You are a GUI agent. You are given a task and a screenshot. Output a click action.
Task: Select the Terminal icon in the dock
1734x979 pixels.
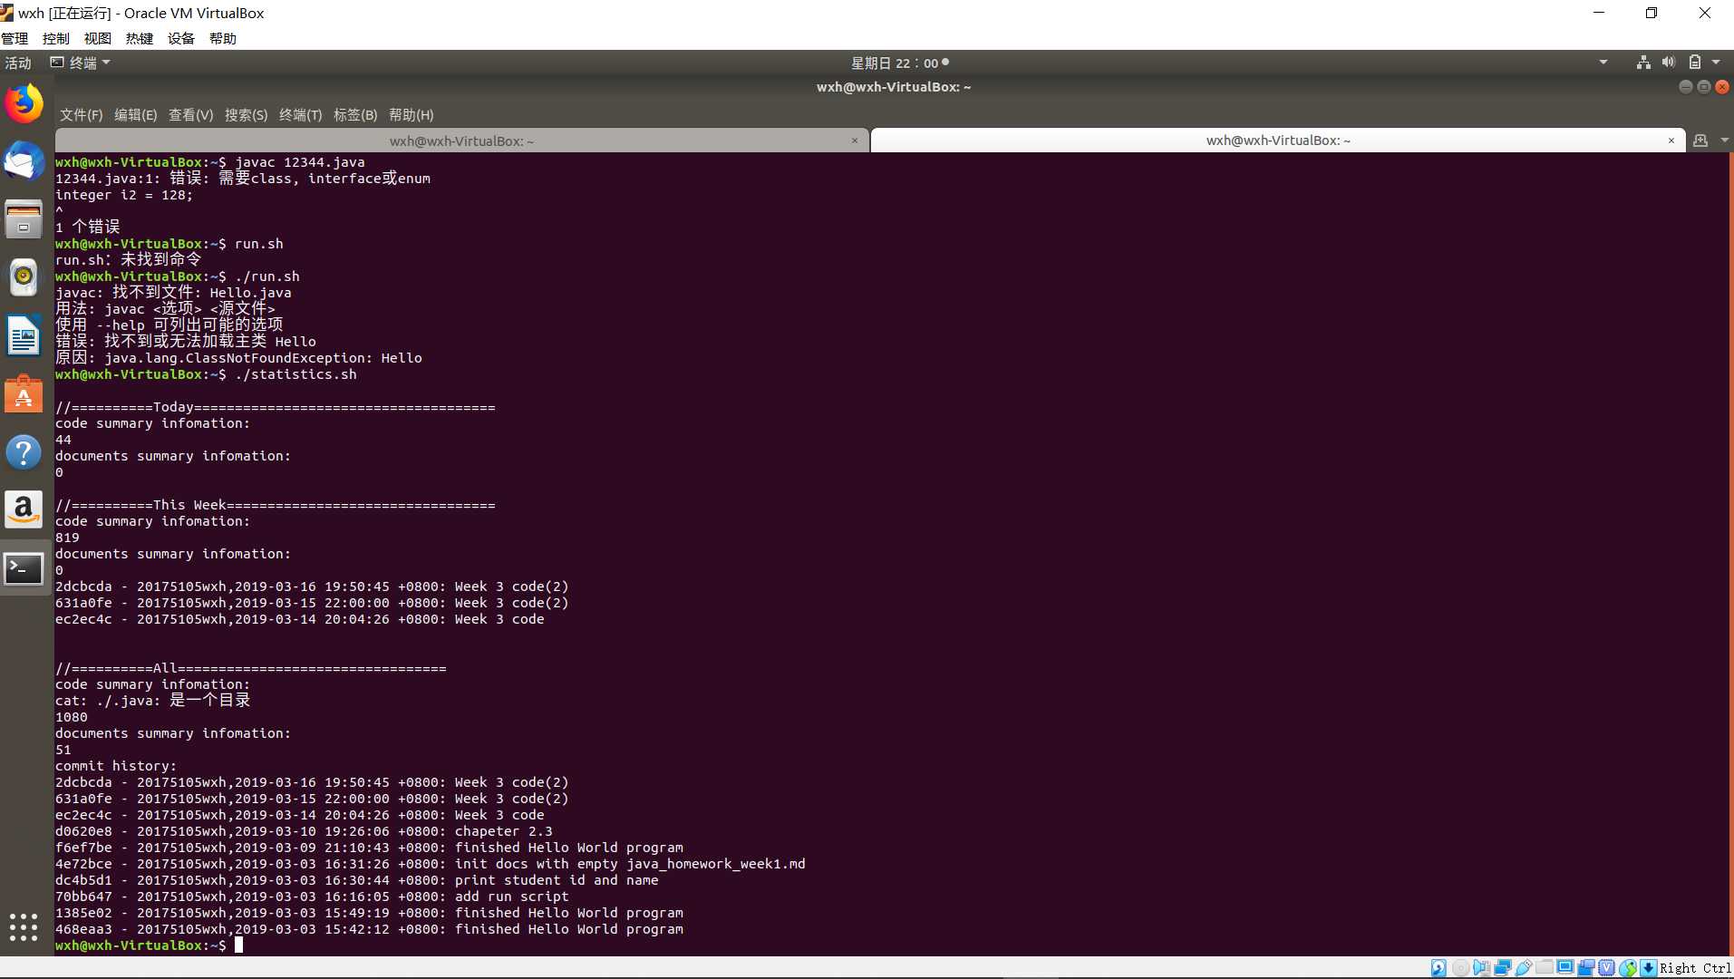point(24,569)
